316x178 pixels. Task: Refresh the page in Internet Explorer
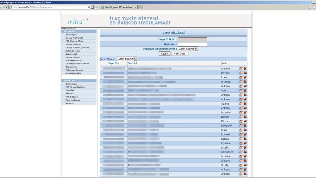[x=97, y=7]
